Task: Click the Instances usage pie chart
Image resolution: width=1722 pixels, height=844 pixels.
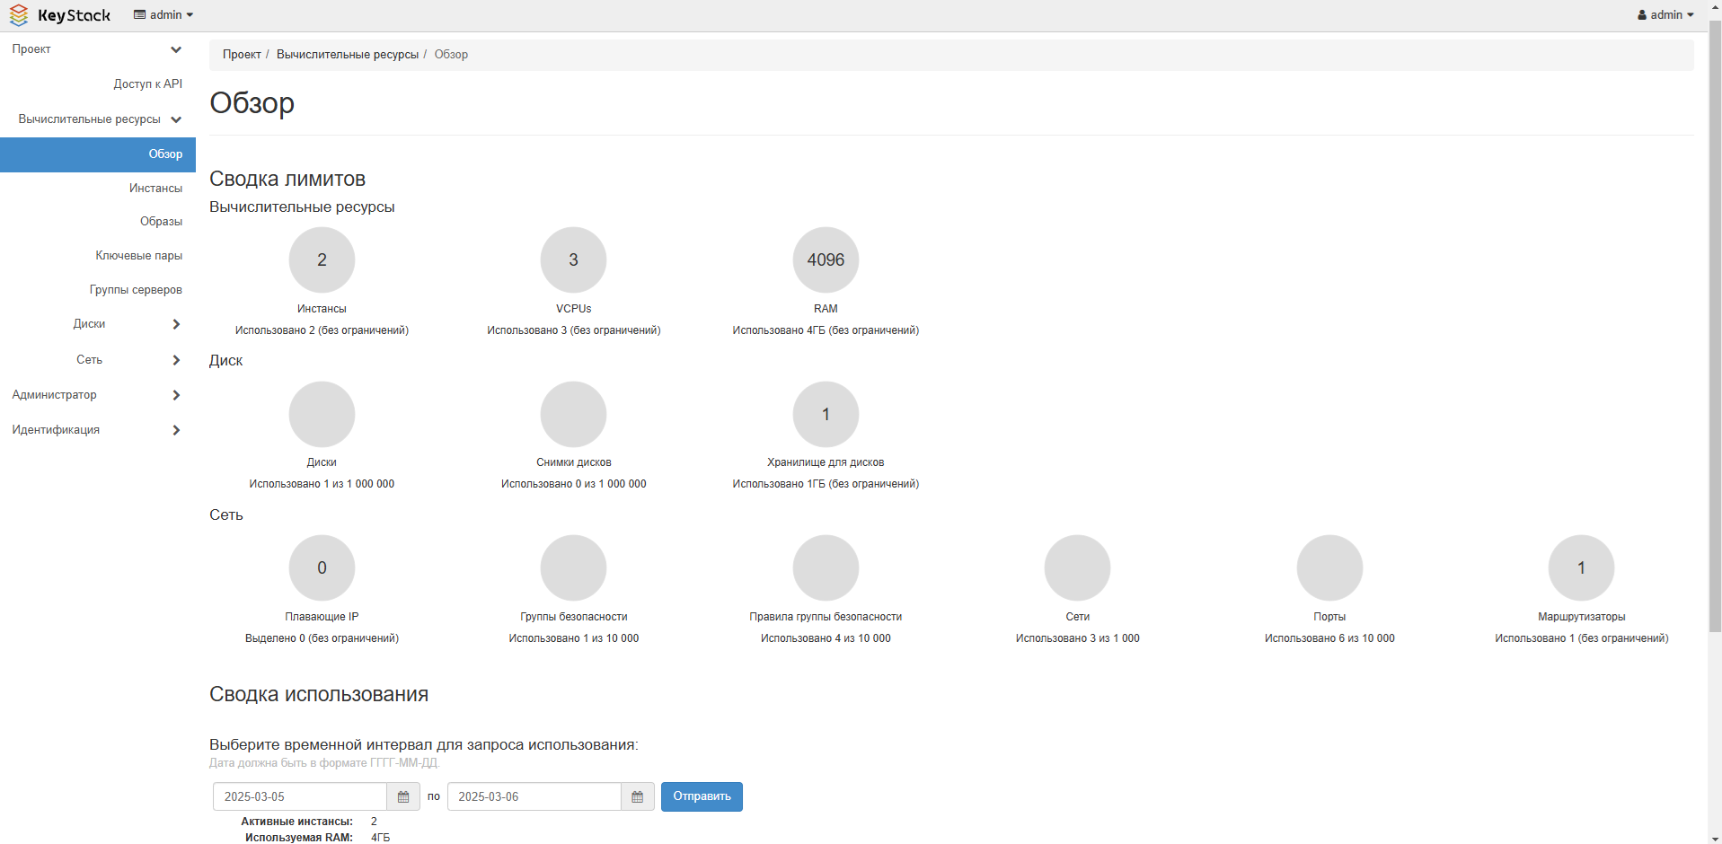Action: click(x=322, y=259)
